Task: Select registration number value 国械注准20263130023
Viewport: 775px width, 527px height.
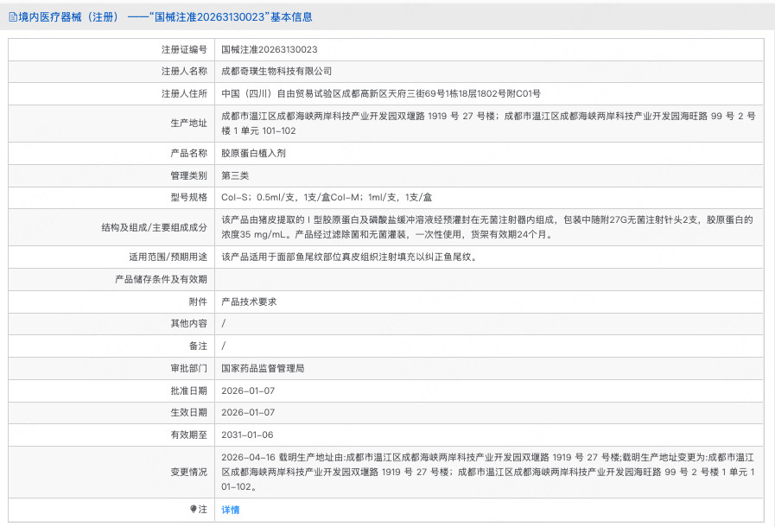Action: 270,49
